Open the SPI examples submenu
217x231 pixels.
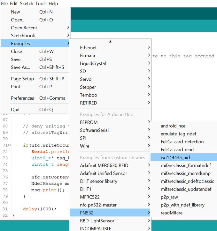tap(110, 138)
